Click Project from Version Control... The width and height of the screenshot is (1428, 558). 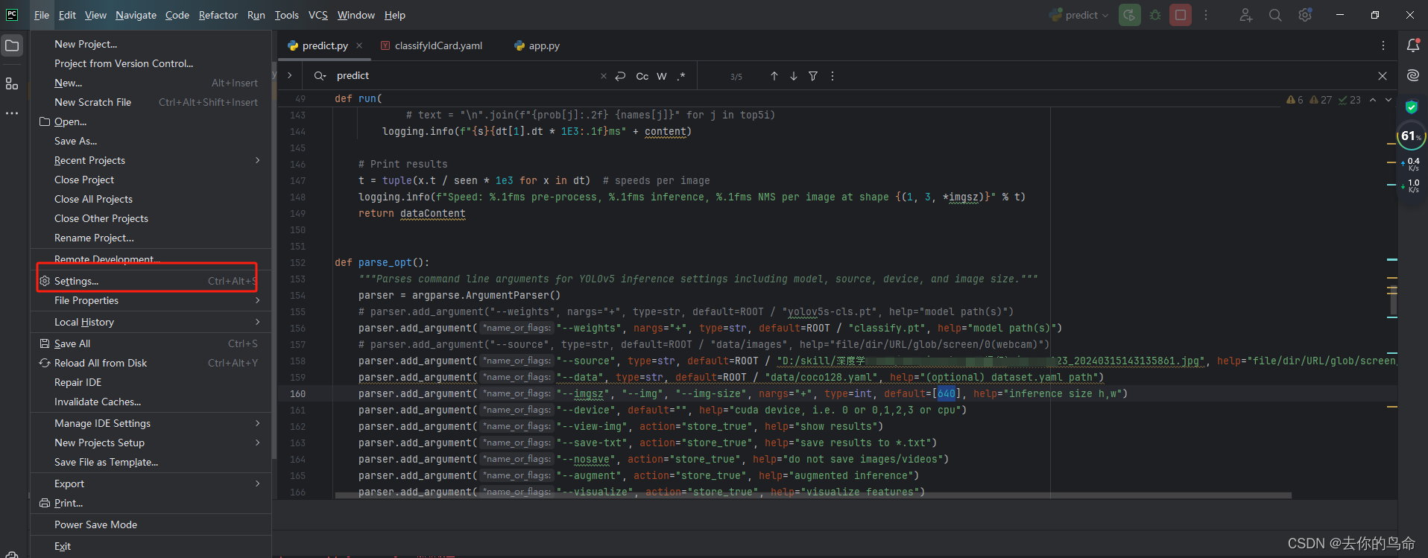tap(151, 63)
